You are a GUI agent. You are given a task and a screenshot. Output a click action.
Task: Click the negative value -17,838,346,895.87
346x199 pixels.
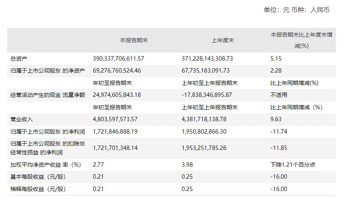click(x=207, y=95)
